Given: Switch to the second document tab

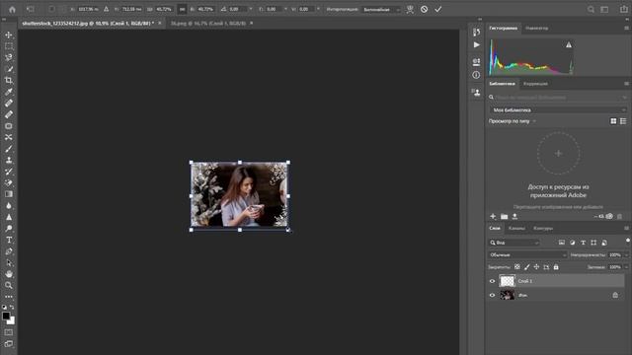Looking at the screenshot, I should 208,24.
